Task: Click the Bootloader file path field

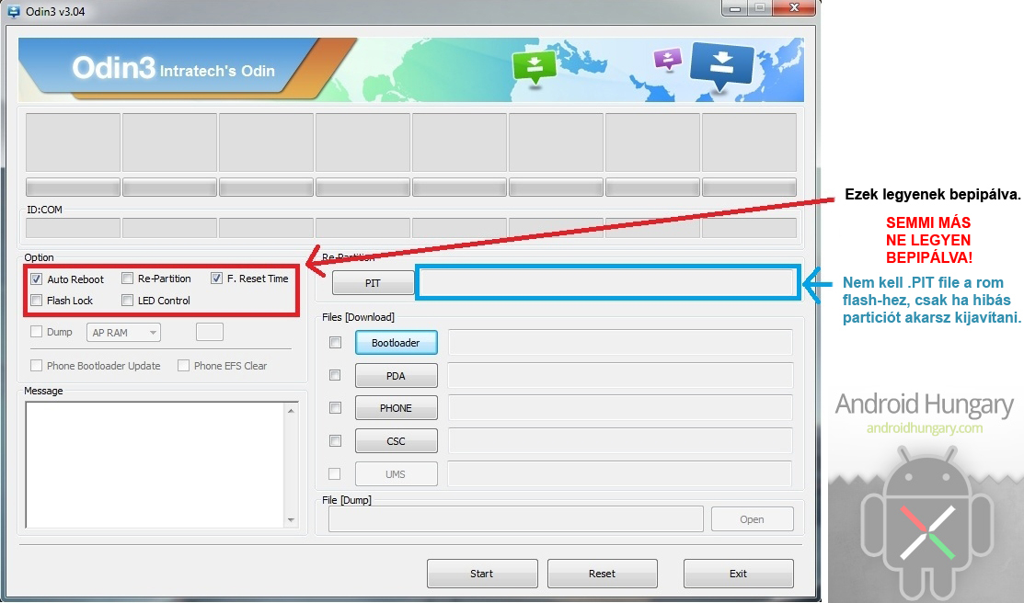Action: tap(620, 343)
